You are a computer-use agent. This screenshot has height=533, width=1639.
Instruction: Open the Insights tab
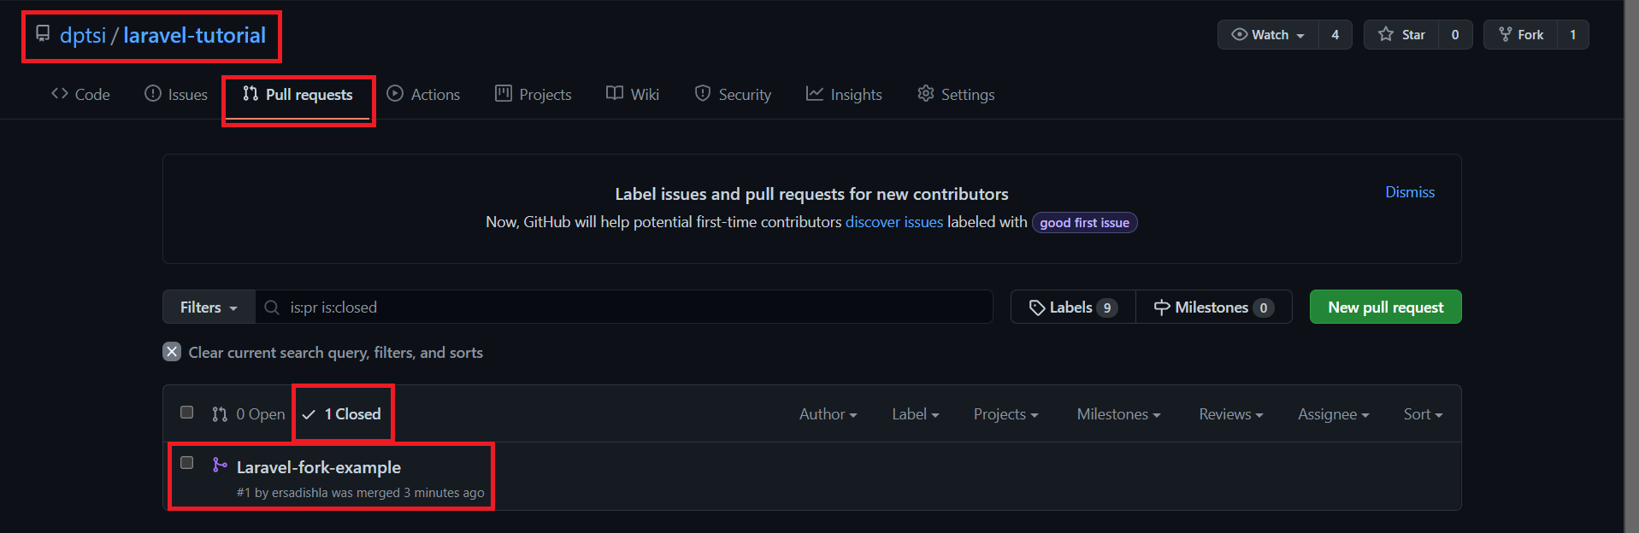(844, 94)
